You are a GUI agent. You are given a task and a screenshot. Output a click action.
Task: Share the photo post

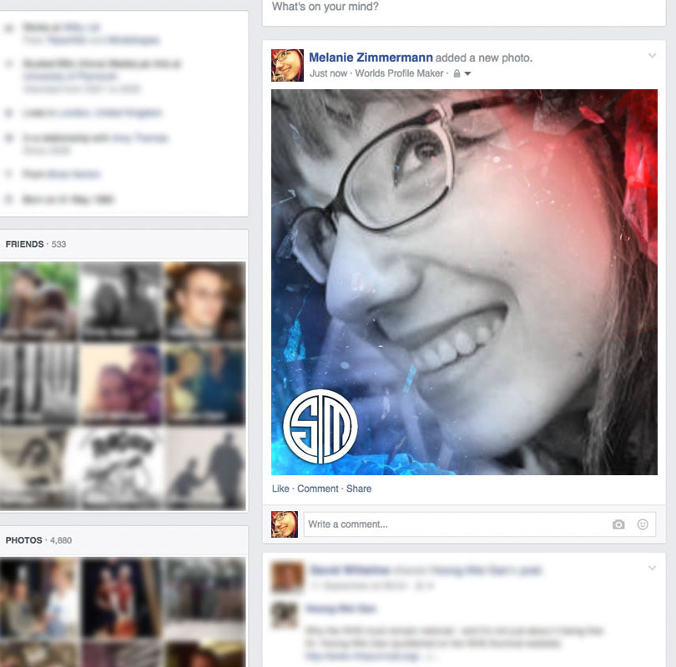click(x=359, y=489)
